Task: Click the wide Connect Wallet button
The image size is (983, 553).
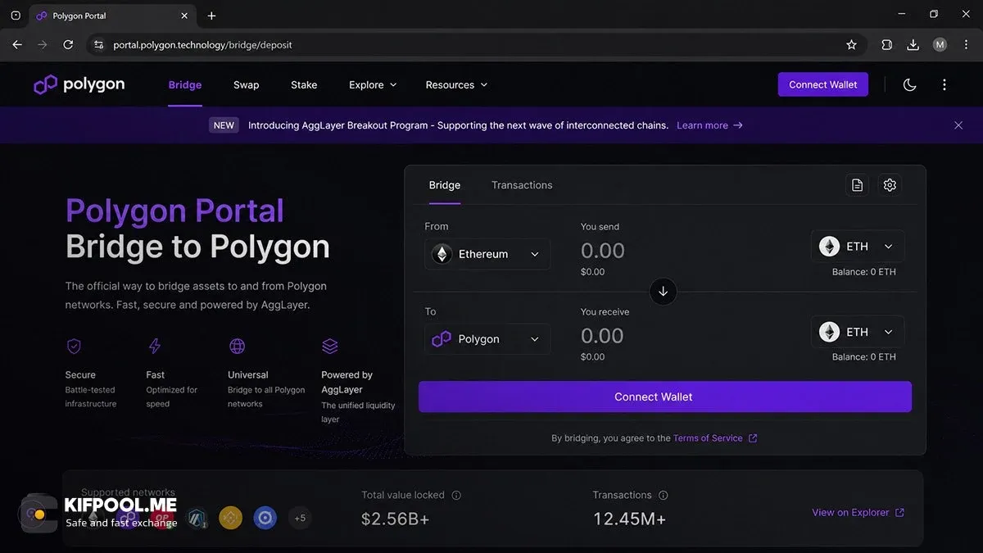Action: click(665, 397)
